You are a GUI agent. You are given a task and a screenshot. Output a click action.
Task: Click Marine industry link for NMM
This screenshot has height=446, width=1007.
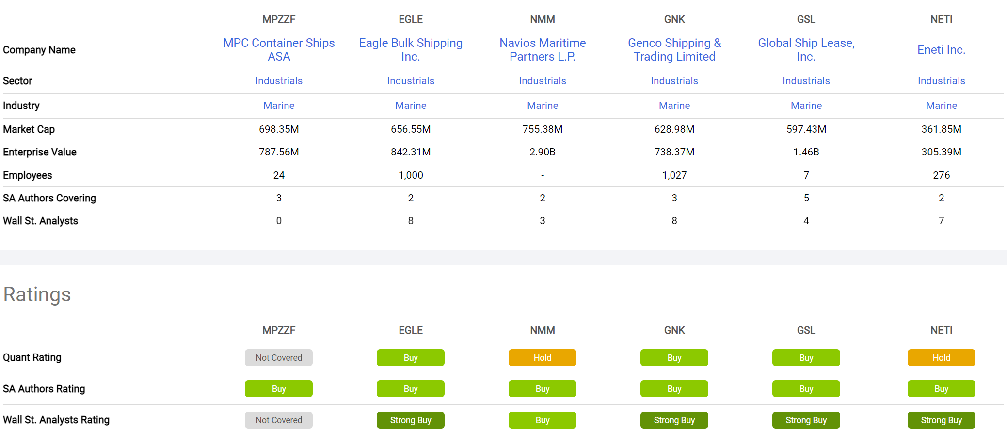[543, 106]
